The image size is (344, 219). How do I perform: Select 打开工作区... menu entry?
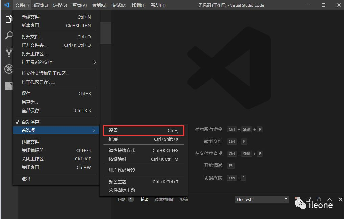tap(56, 54)
